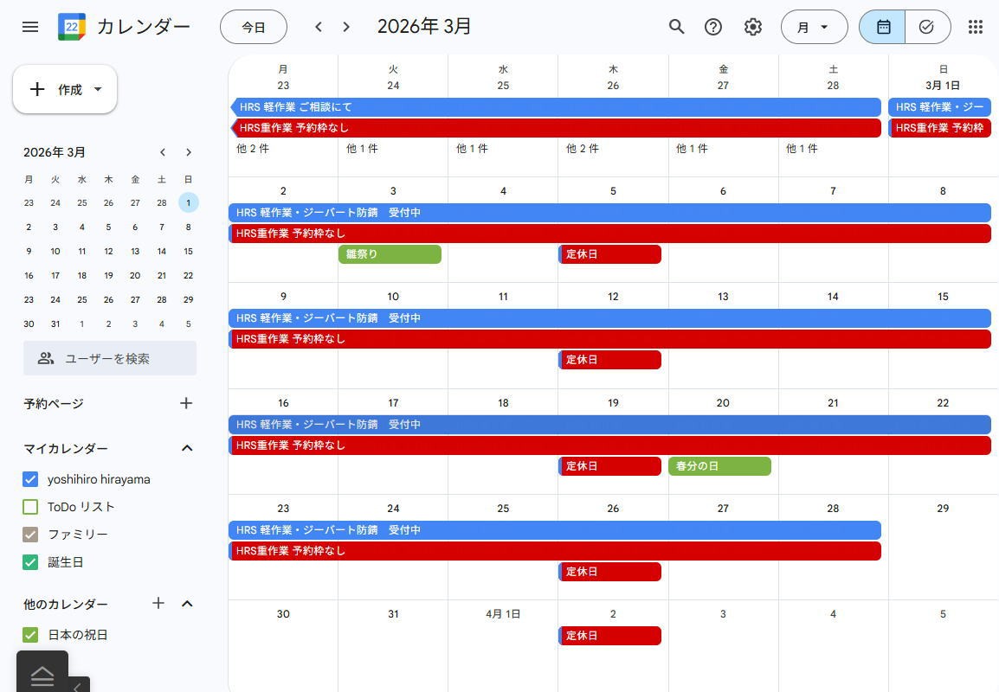Open the Google apps grid

click(x=976, y=27)
